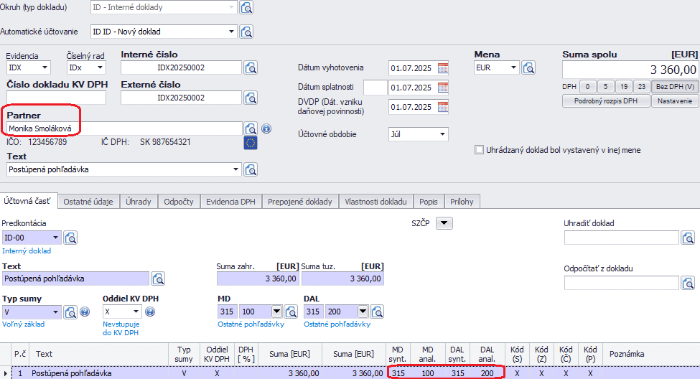Expand the Predkontácia ID-00 dropdown
This screenshot has height=379, width=700.
pyautogui.click(x=57, y=238)
